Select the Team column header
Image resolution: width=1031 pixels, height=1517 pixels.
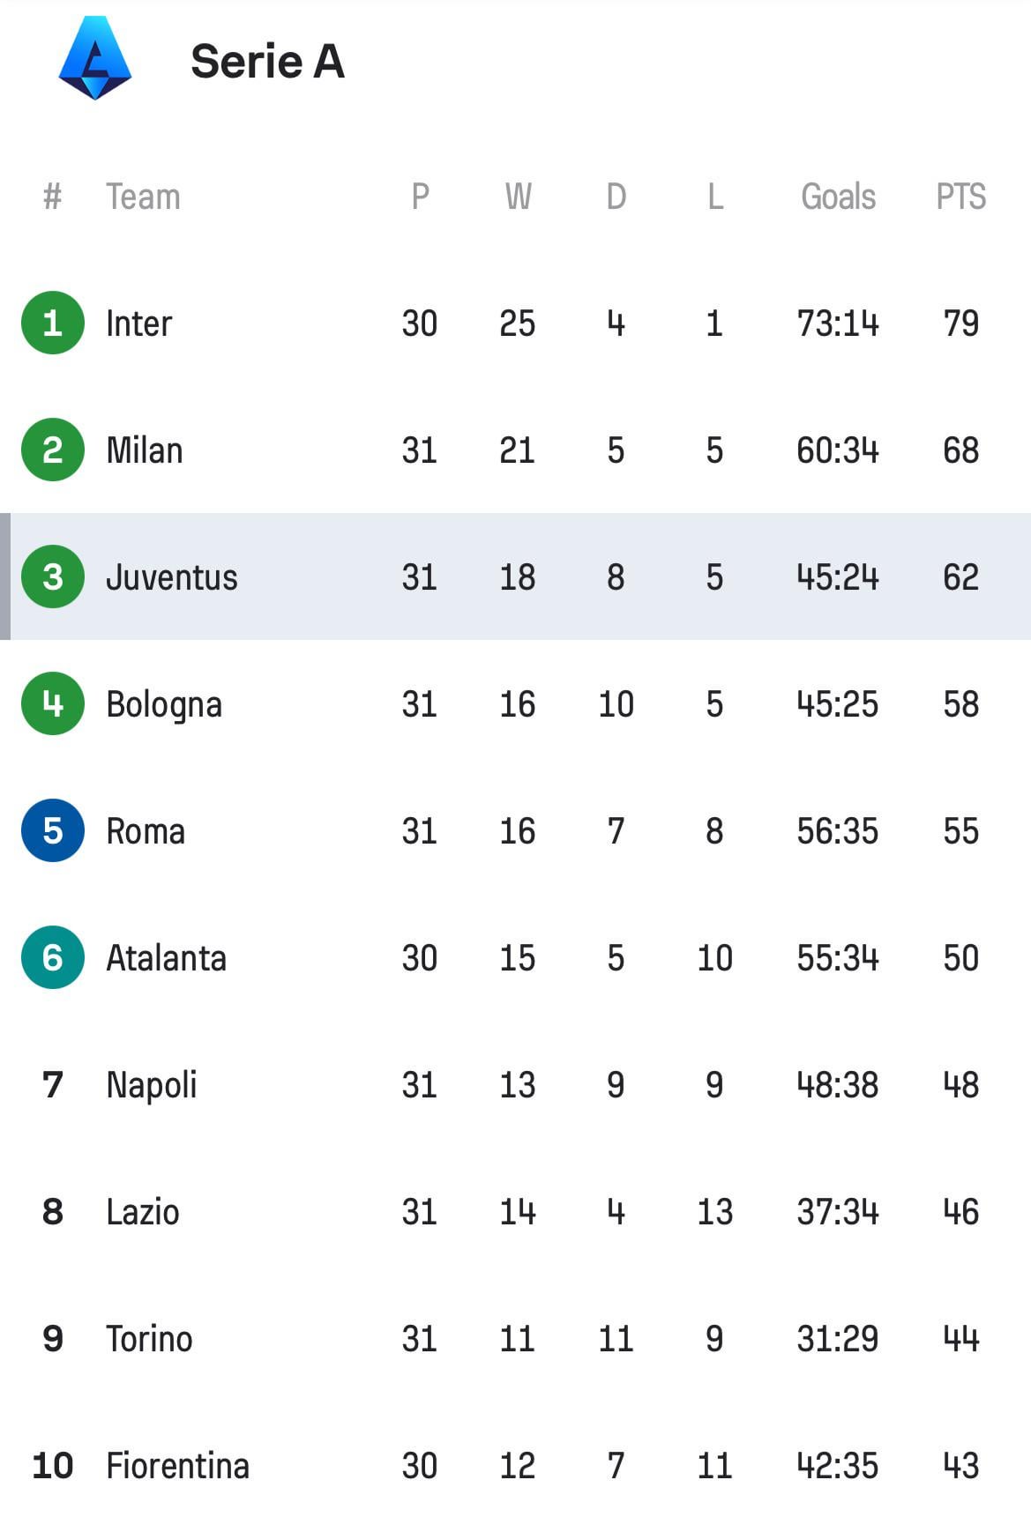143,197
